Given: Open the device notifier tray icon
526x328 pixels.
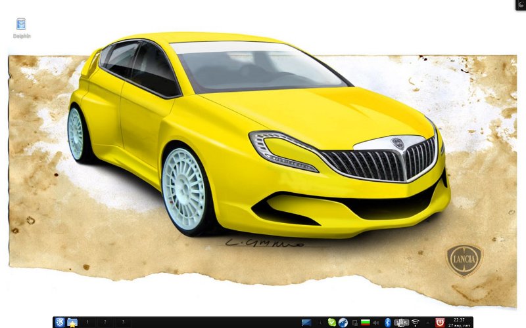Looking at the screenshot, I should coord(354,322).
